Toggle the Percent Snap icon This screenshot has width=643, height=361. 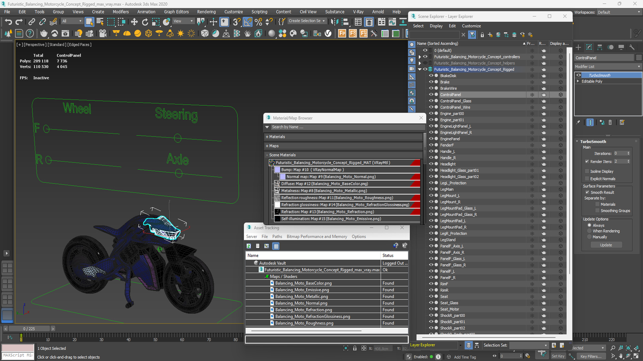(258, 22)
